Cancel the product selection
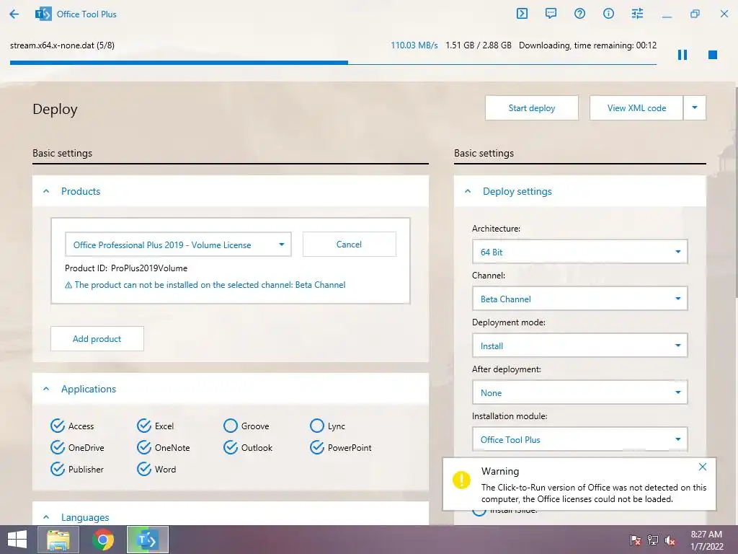The height and width of the screenshot is (554, 738). point(350,244)
